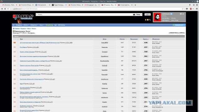Bookmark this page with the star icon
The height and width of the screenshot is (112, 199).
point(194,5)
